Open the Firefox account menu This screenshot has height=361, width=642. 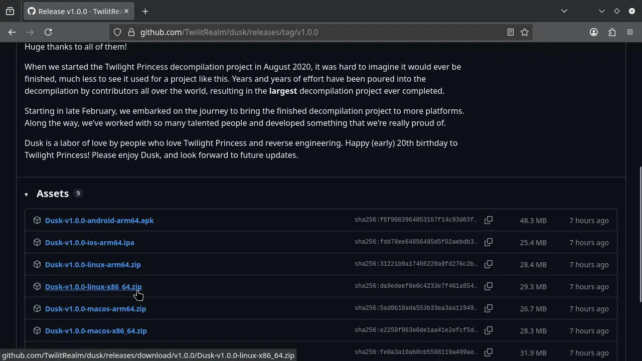(594, 32)
